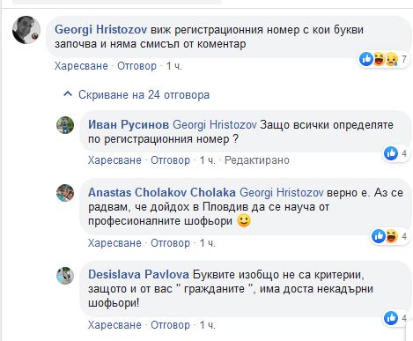The height and width of the screenshot is (341, 413).
Task: Click 'Отговор' under Georgi Hristozov's comment
Action: (x=136, y=66)
